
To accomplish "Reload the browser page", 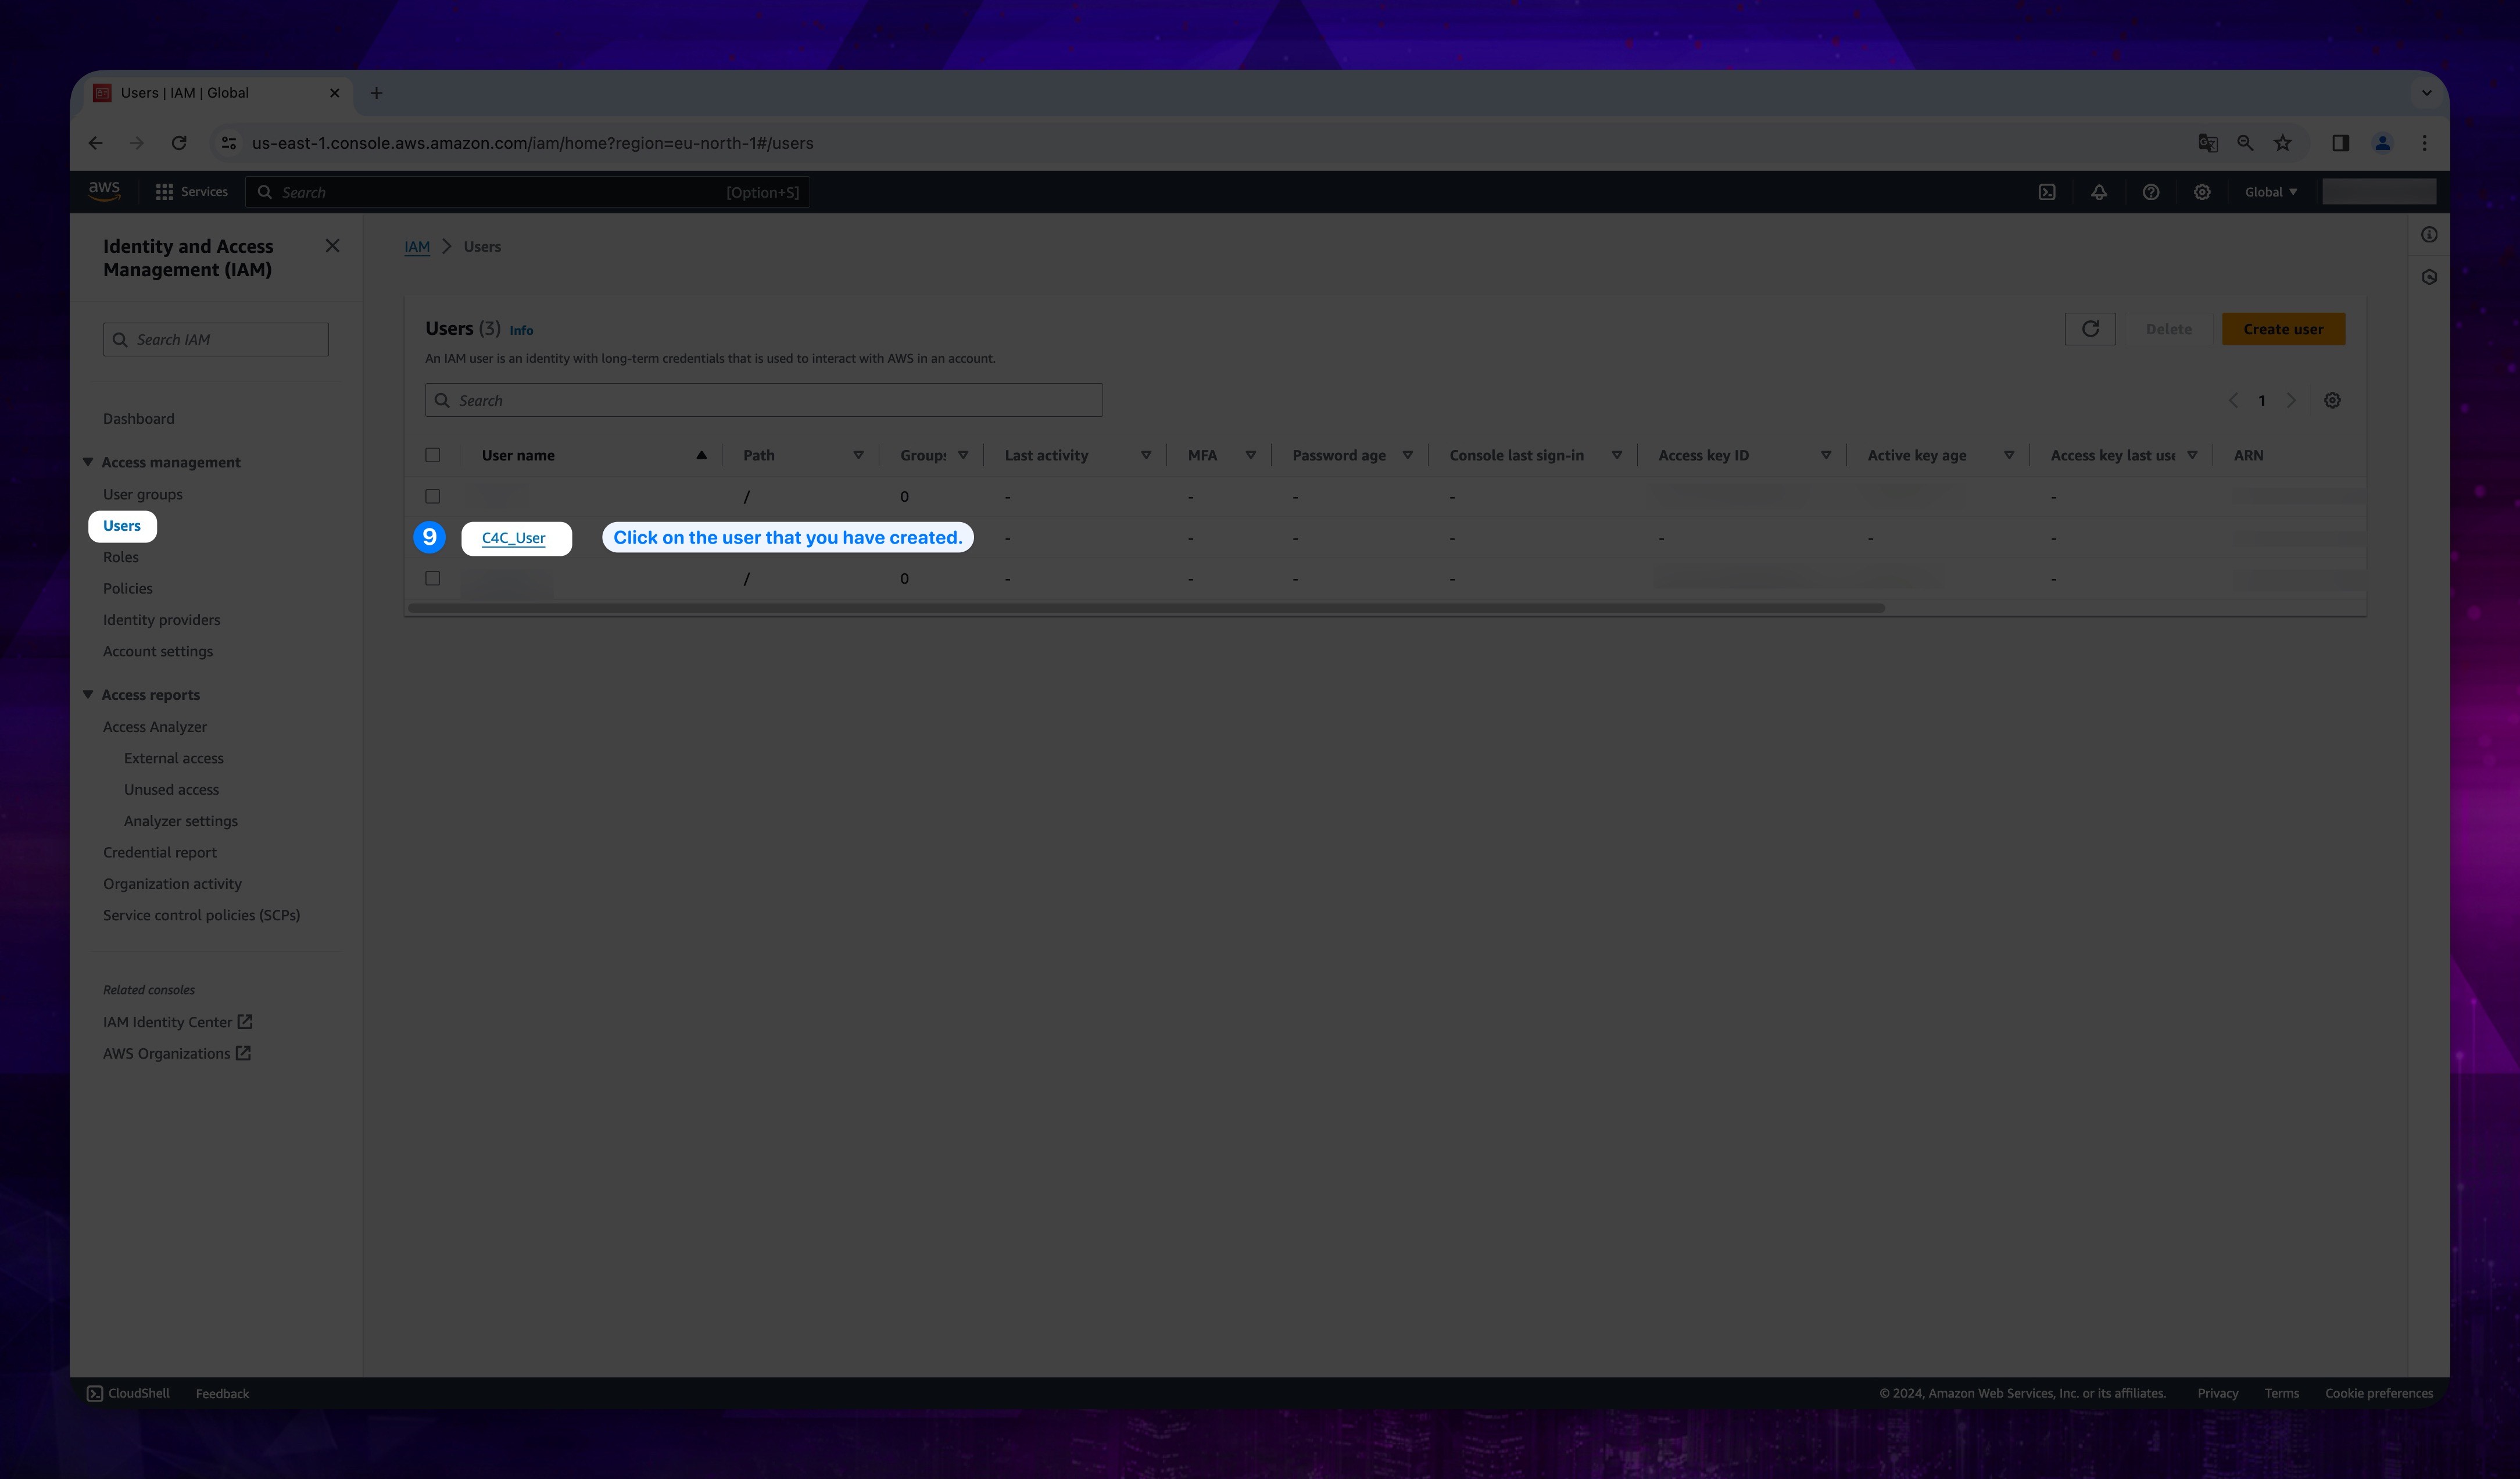I will click(179, 143).
